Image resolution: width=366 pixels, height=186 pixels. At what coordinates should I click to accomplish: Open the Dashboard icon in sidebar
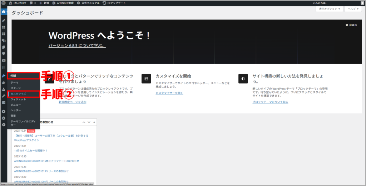pos(4,12)
